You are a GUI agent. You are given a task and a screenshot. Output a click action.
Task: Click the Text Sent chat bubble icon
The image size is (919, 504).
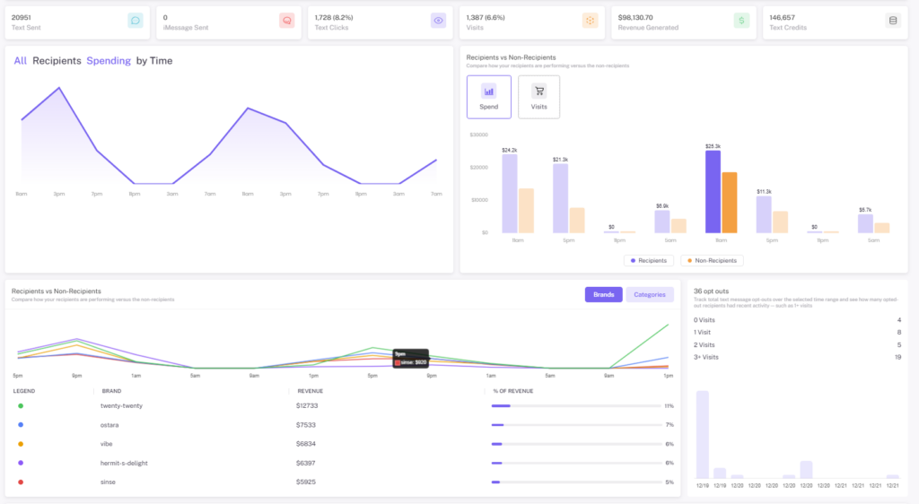tap(136, 21)
